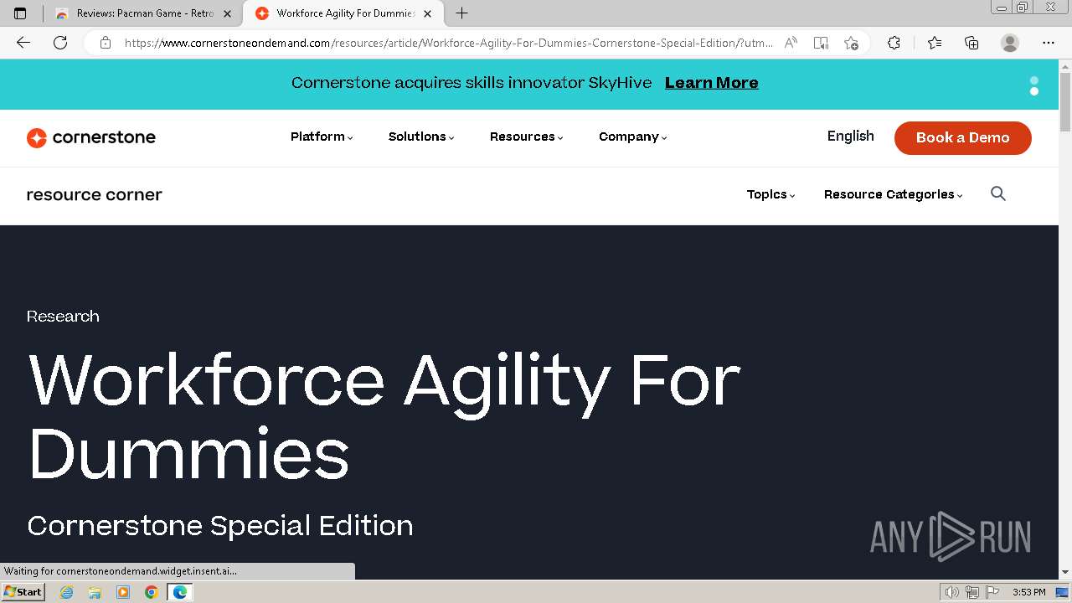The image size is (1072, 603).
Task: Expand the Topics dropdown
Action: point(770,194)
